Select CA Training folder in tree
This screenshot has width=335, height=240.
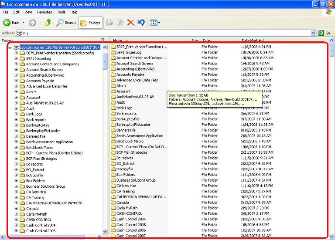click(x=35, y=197)
